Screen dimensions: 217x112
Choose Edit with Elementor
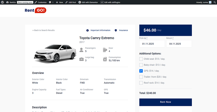pyautogui.click(x=88, y=2)
